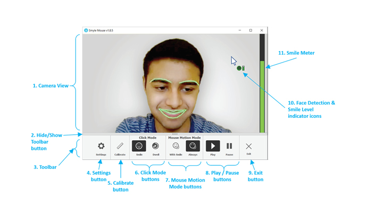Screen dimensions: 367x223
Task: Enable With Smile mouse motion mode
Action: (x=176, y=146)
